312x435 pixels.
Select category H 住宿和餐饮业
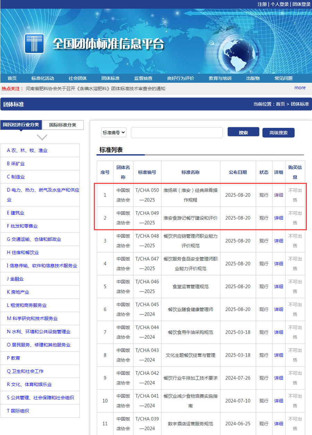(23, 253)
